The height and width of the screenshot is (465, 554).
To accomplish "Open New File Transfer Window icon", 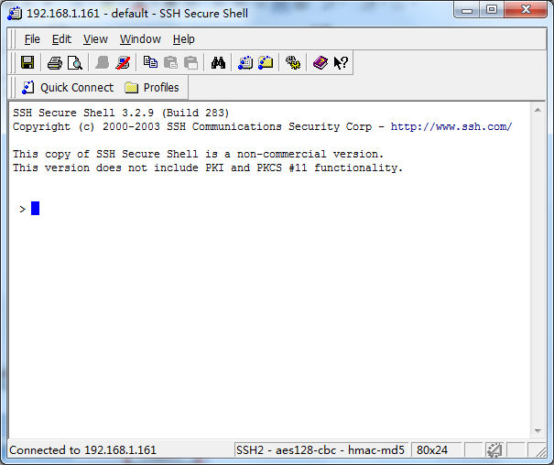I will point(266,63).
